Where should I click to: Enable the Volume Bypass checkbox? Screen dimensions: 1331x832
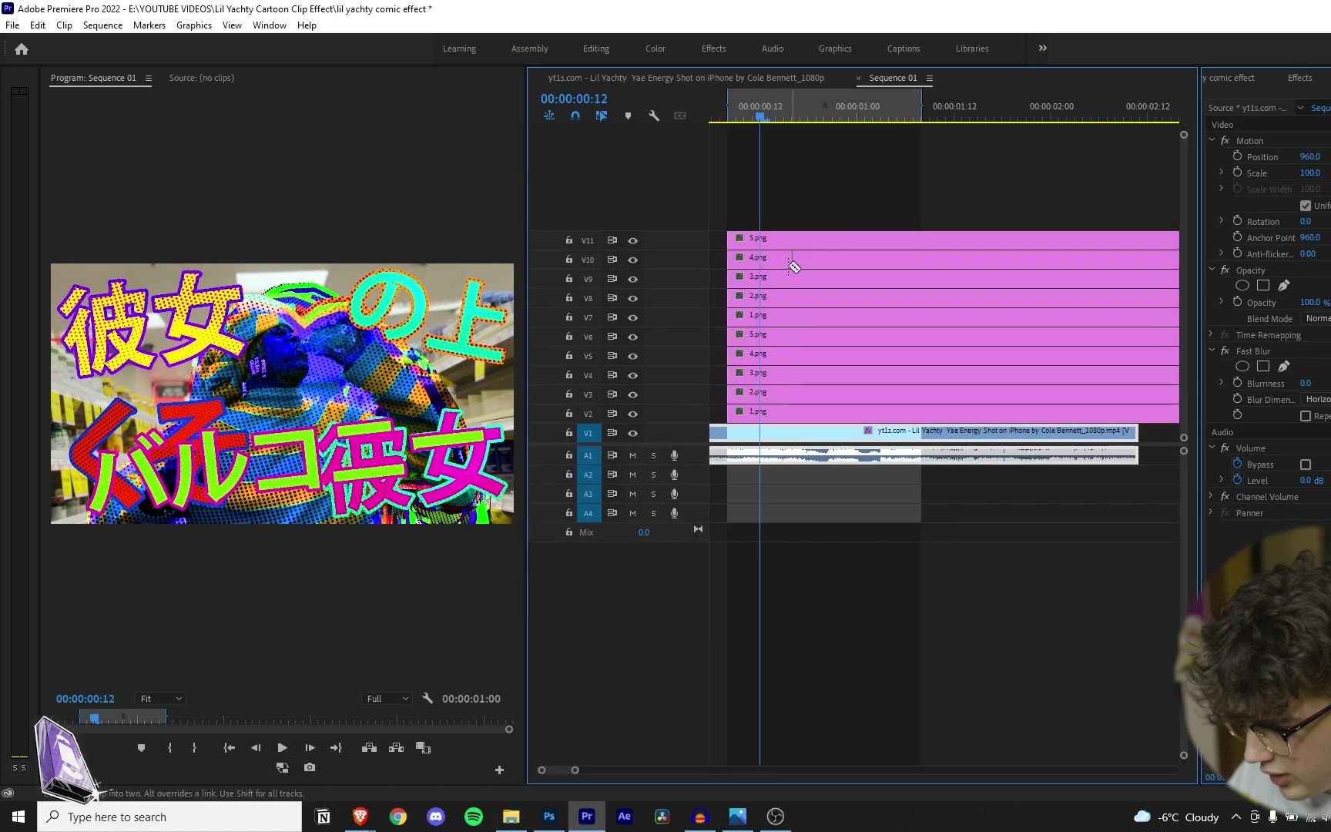(1305, 465)
